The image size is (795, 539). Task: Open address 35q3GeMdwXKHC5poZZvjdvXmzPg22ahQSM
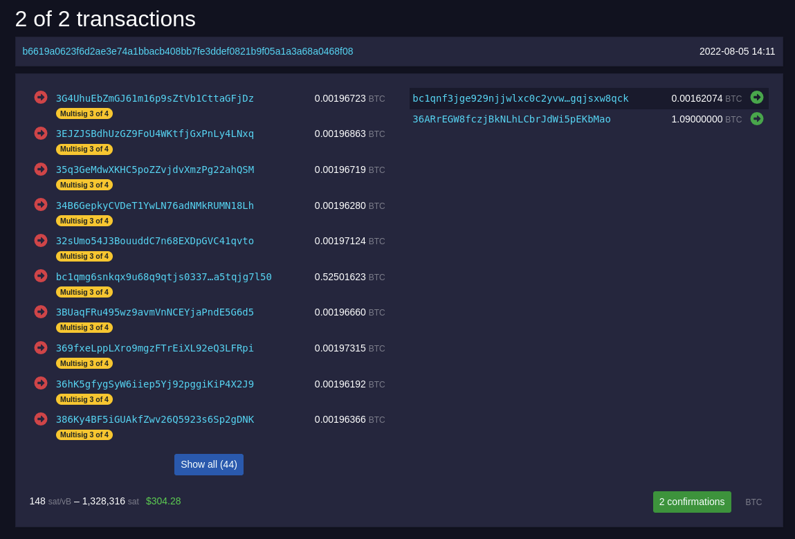tap(154, 170)
